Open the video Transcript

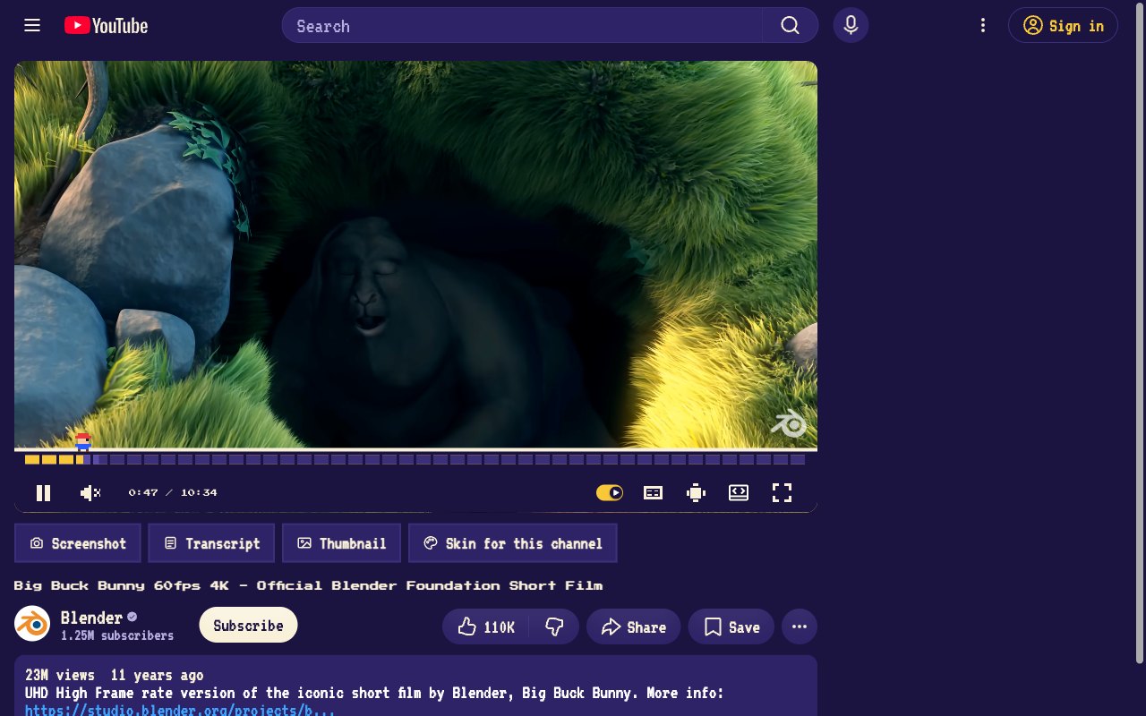pyautogui.click(x=211, y=543)
